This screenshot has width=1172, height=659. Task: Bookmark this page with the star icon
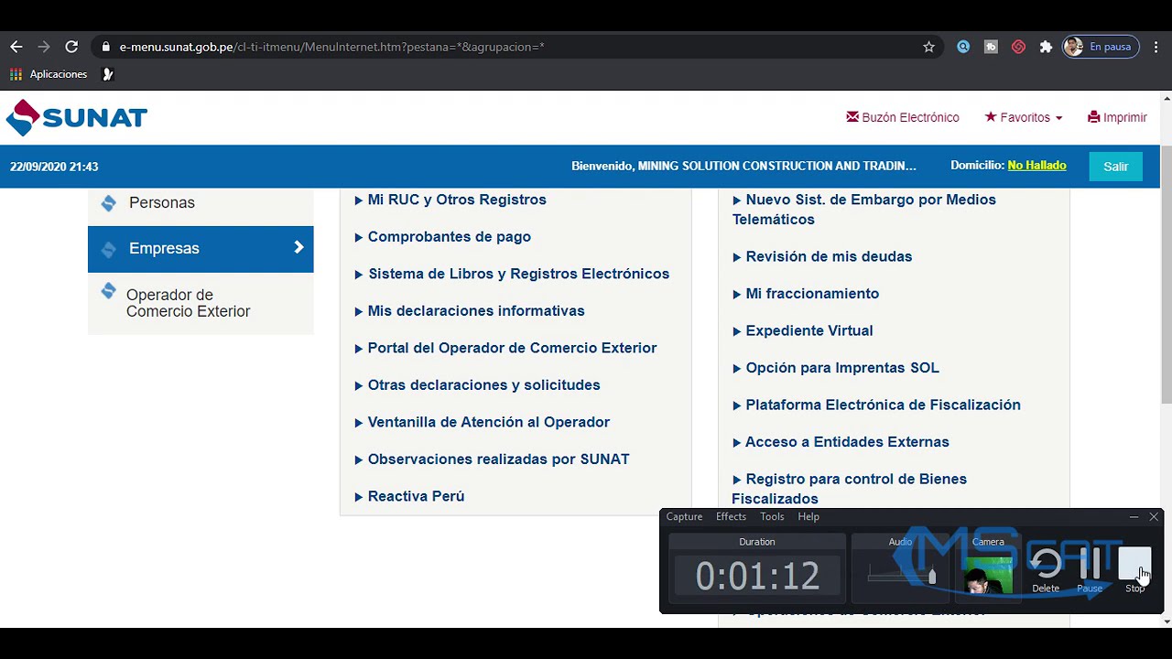click(928, 47)
